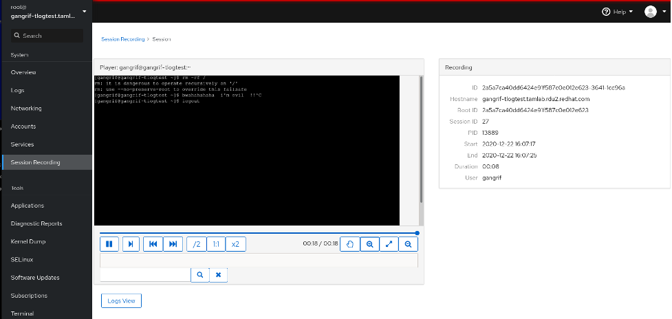The image size is (672, 319).
Task: Pause the session recording playback
Action: click(x=109, y=244)
